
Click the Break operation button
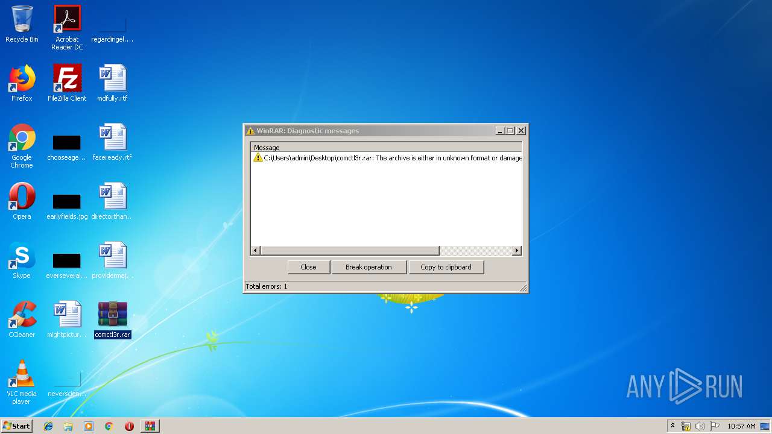click(x=369, y=267)
